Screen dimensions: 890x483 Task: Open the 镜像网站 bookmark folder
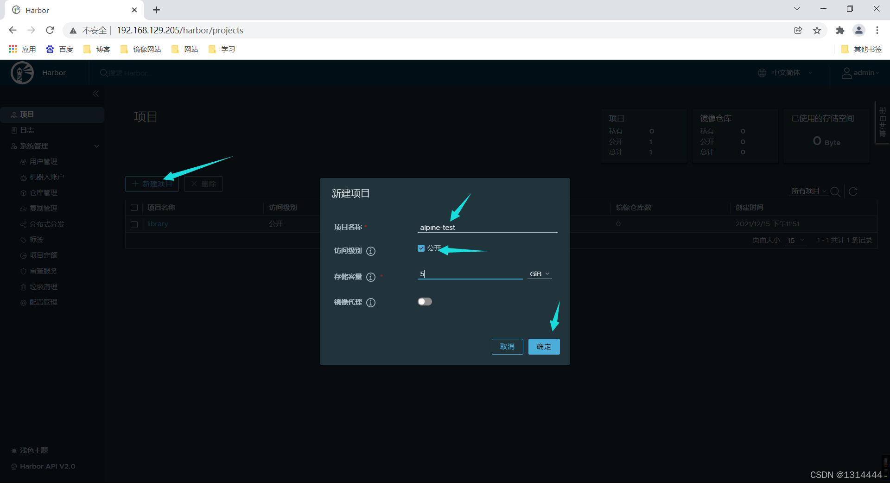pos(140,49)
